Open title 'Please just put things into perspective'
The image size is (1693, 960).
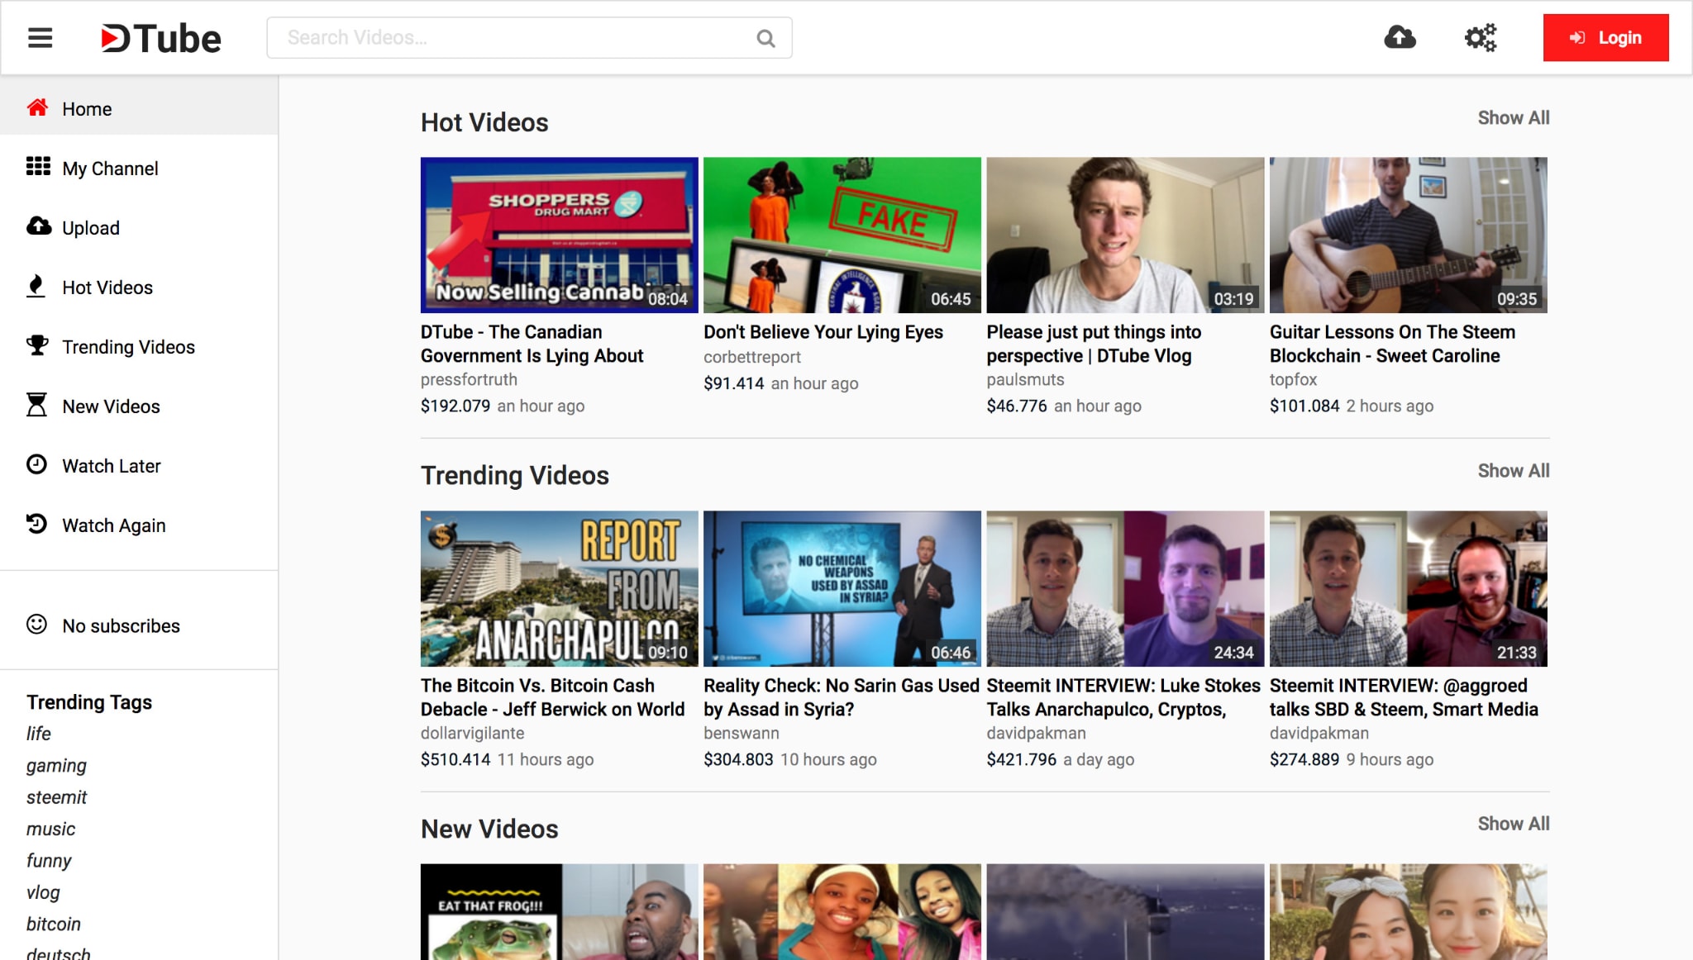point(1094,344)
